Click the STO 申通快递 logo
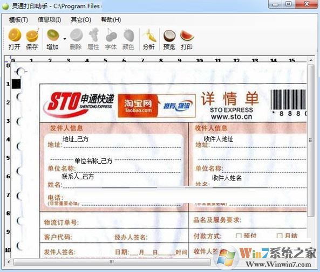 point(79,104)
